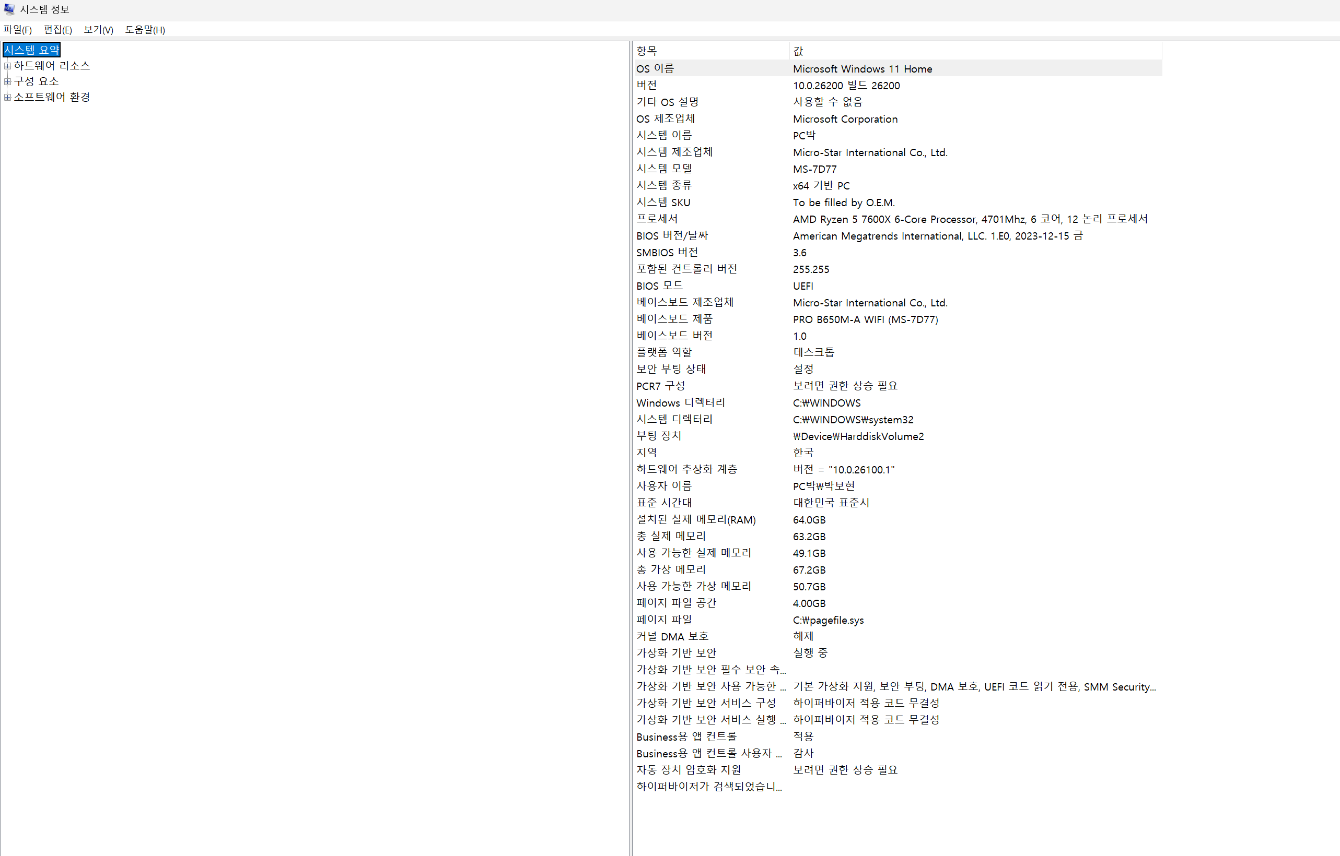Click the 데스크톱 platform role value
The width and height of the screenshot is (1340, 856).
pyautogui.click(x=813, y=352)
